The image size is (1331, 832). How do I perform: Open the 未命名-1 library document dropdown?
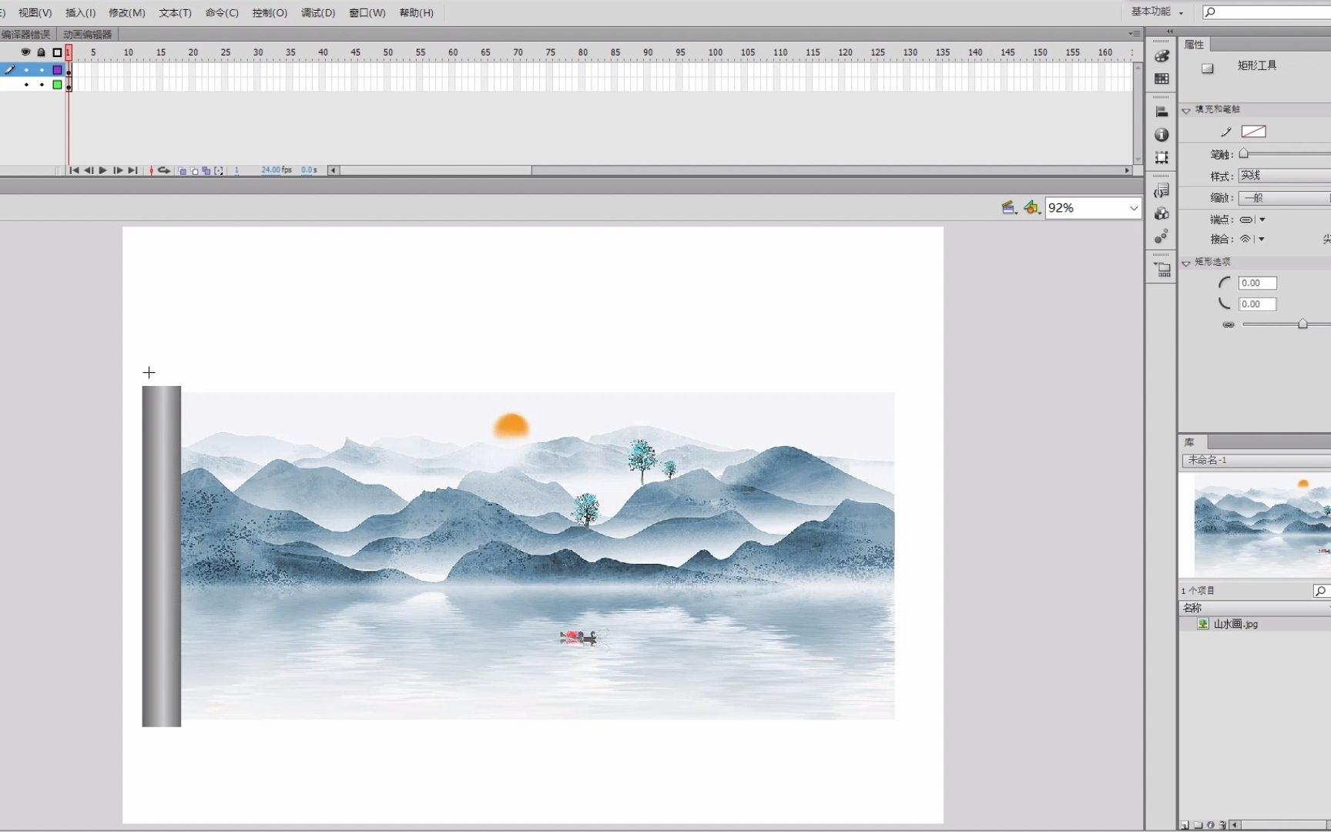coord(1256,461)
